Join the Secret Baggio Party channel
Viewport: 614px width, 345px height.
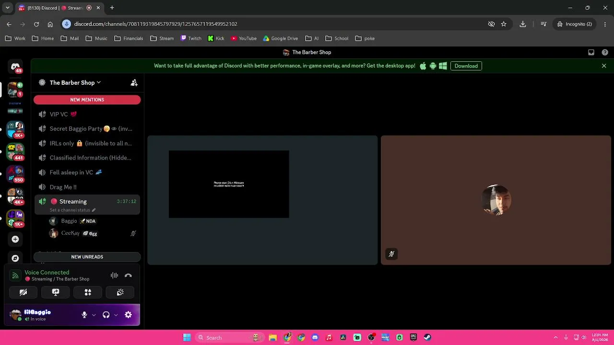(87, 129)
